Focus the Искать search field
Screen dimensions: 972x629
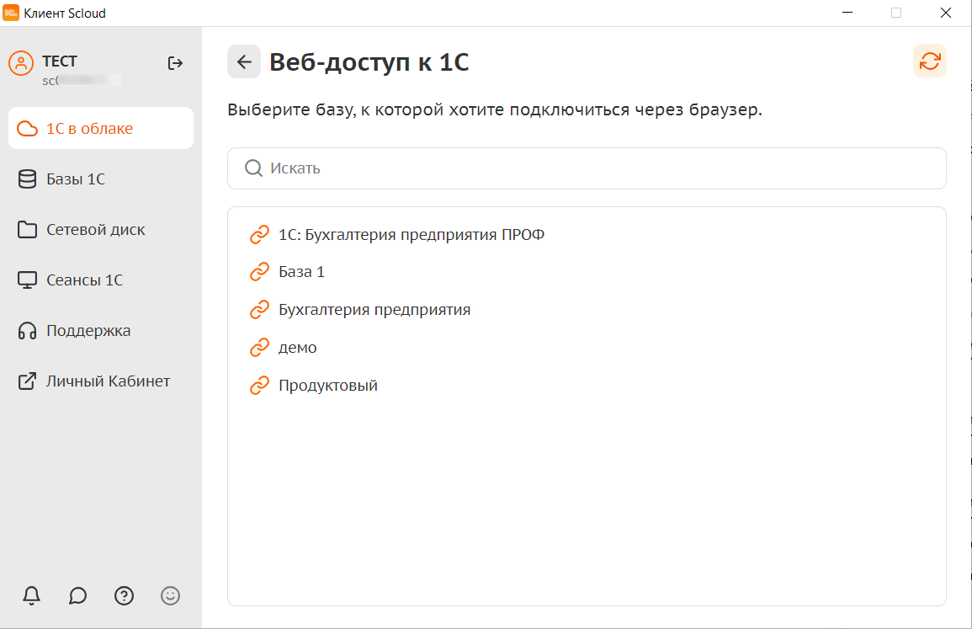tap(587, 168)
